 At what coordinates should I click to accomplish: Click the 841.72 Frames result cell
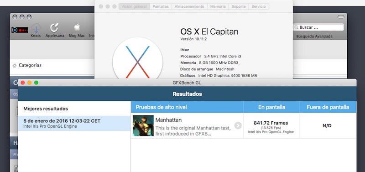[271, 126]
